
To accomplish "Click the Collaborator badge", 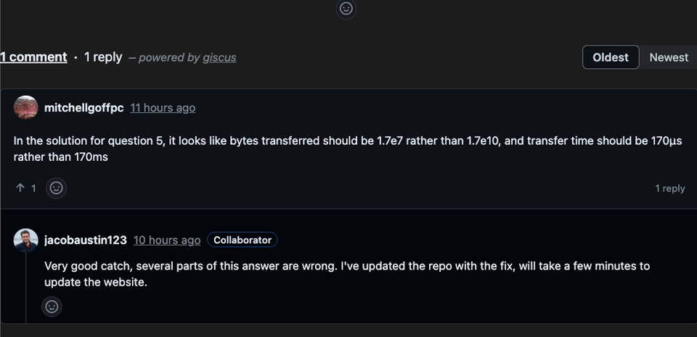I will point(242,240).
